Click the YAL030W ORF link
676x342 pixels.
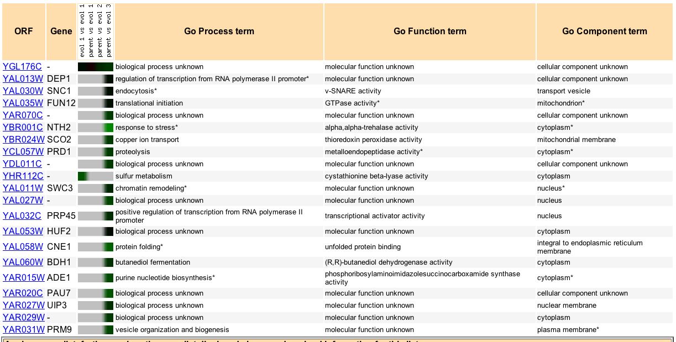[23, 91]
